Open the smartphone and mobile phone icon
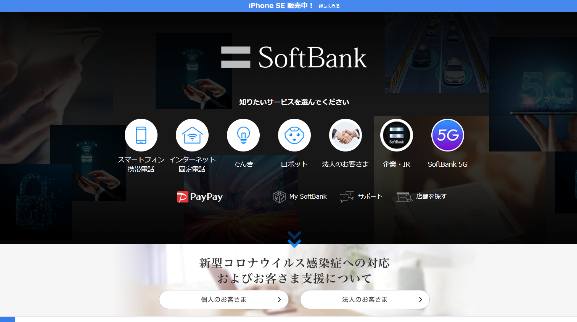 tap(141, 135)
